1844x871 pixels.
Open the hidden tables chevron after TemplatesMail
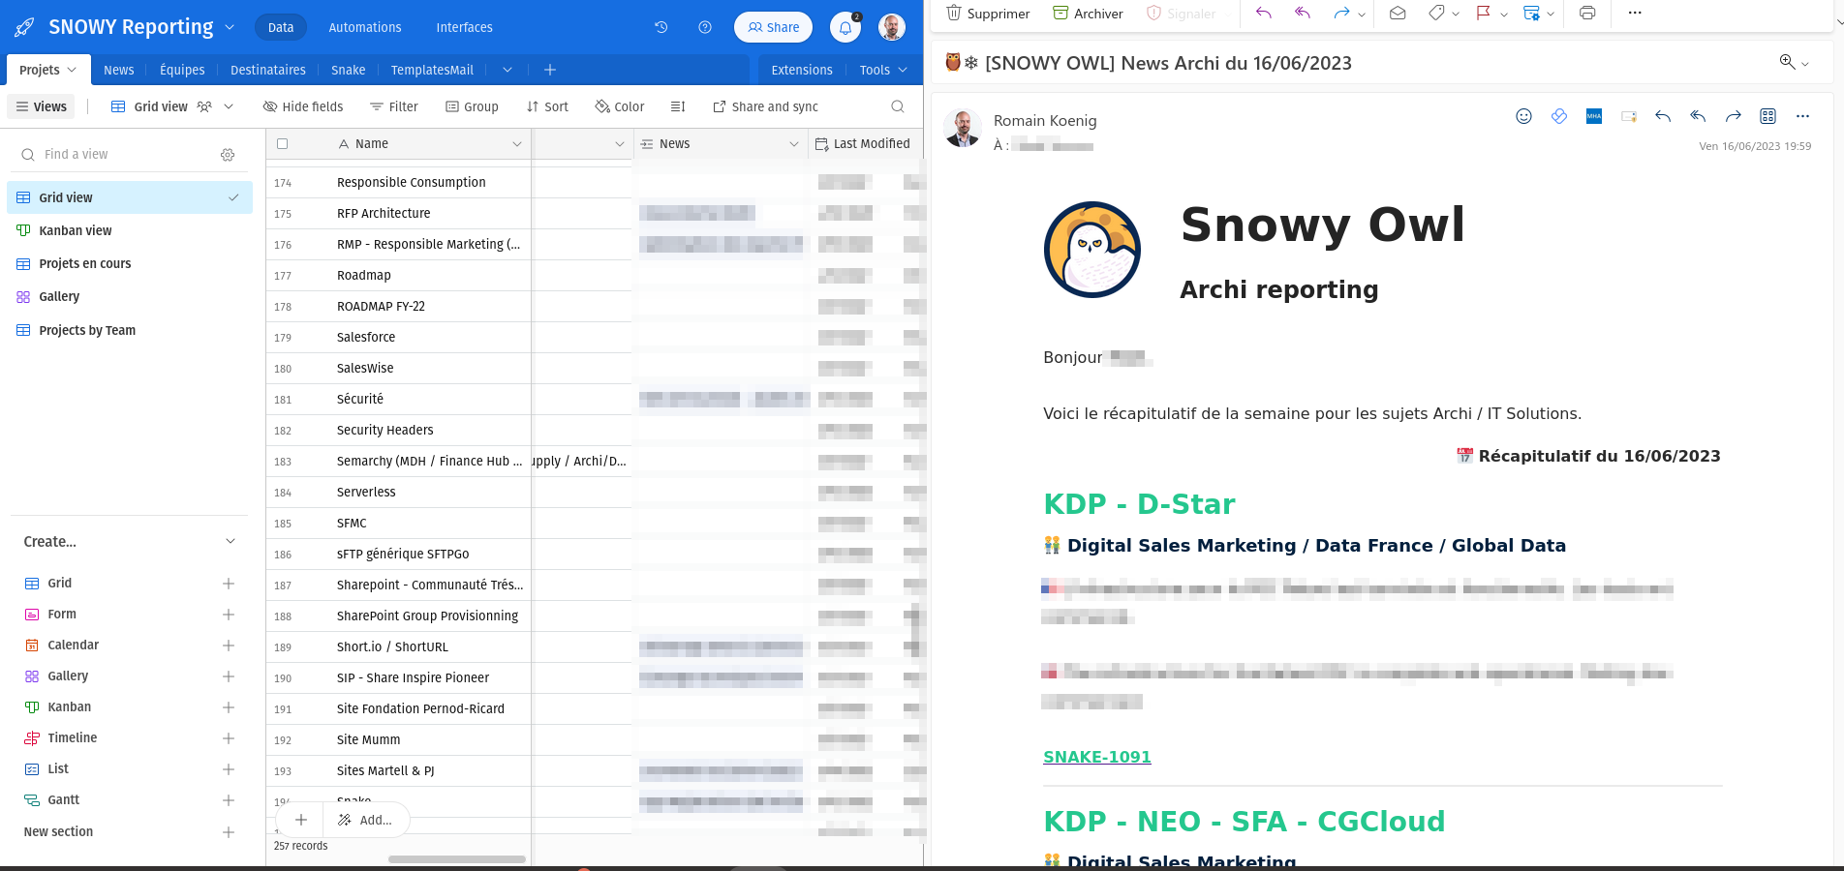point(507,70)
